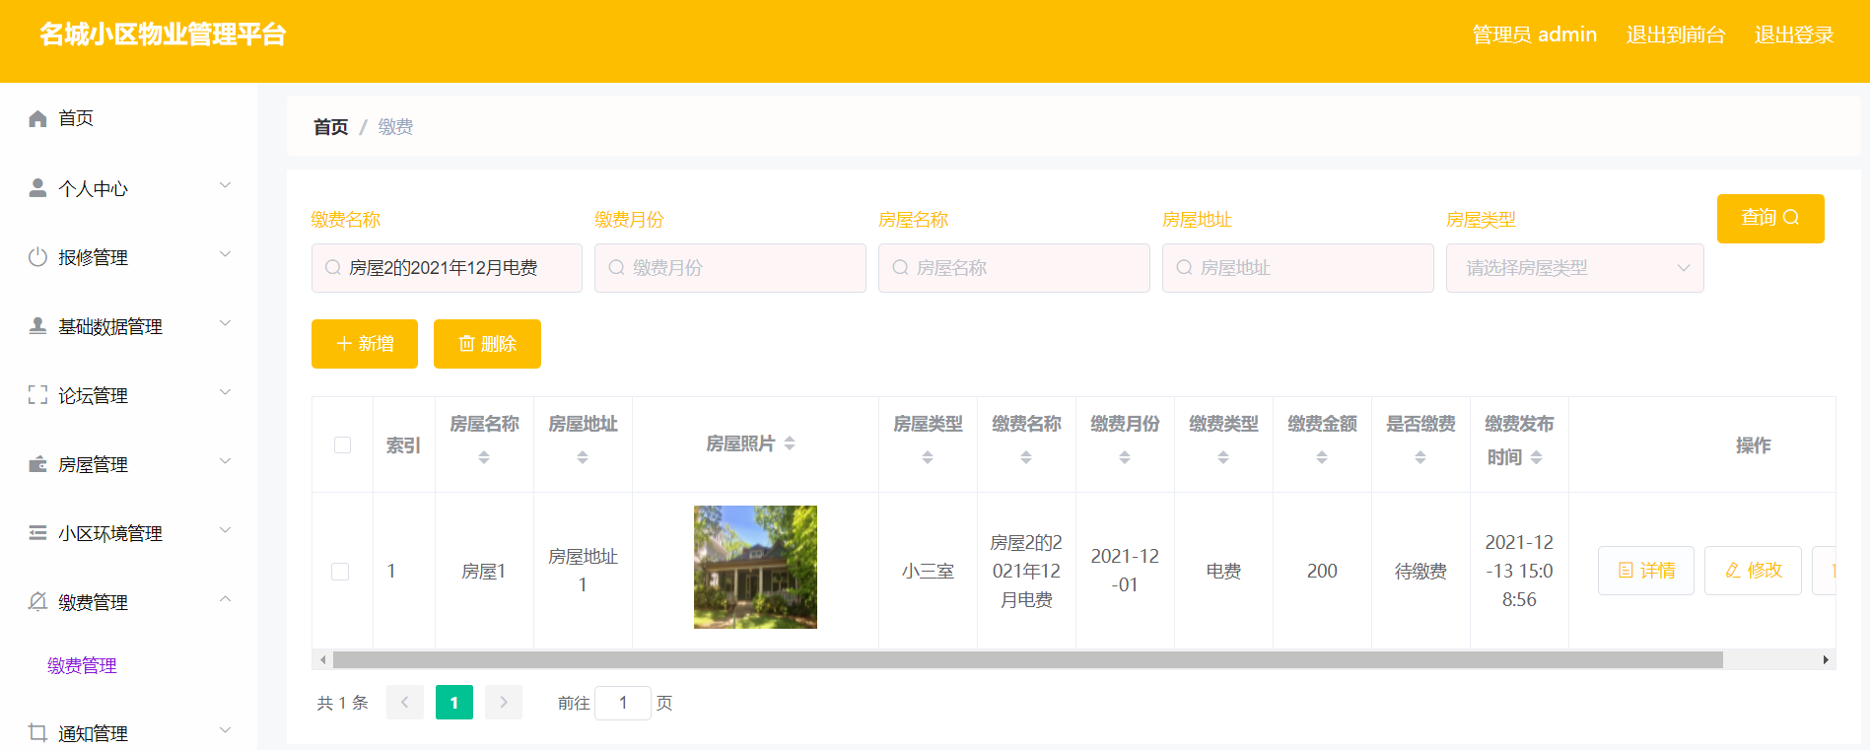Image resolution: width=1870 pixels, height=750 pixels.
Task: Sort table by 房屋地址 column arrows
Action: click(x=583, y=457)
